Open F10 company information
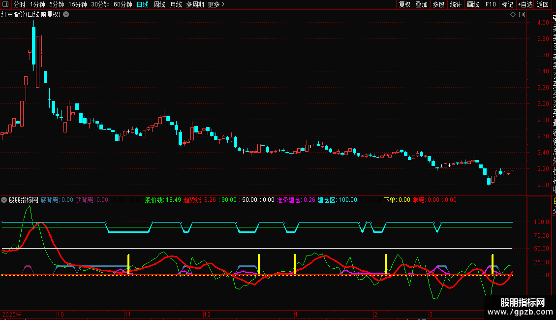The height and width of the screenshot is (320, 556). (490, 5)
